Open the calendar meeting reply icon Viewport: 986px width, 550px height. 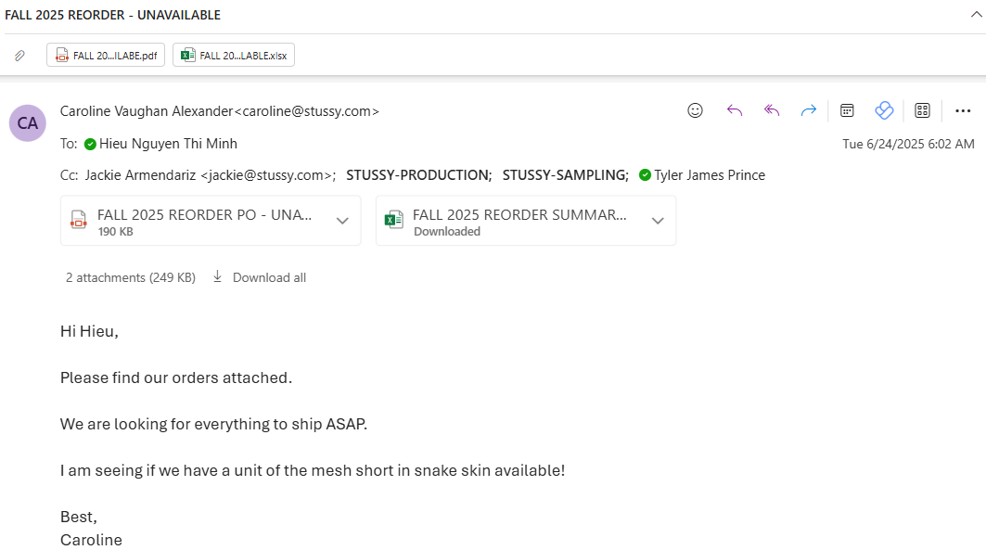(847, 110)
